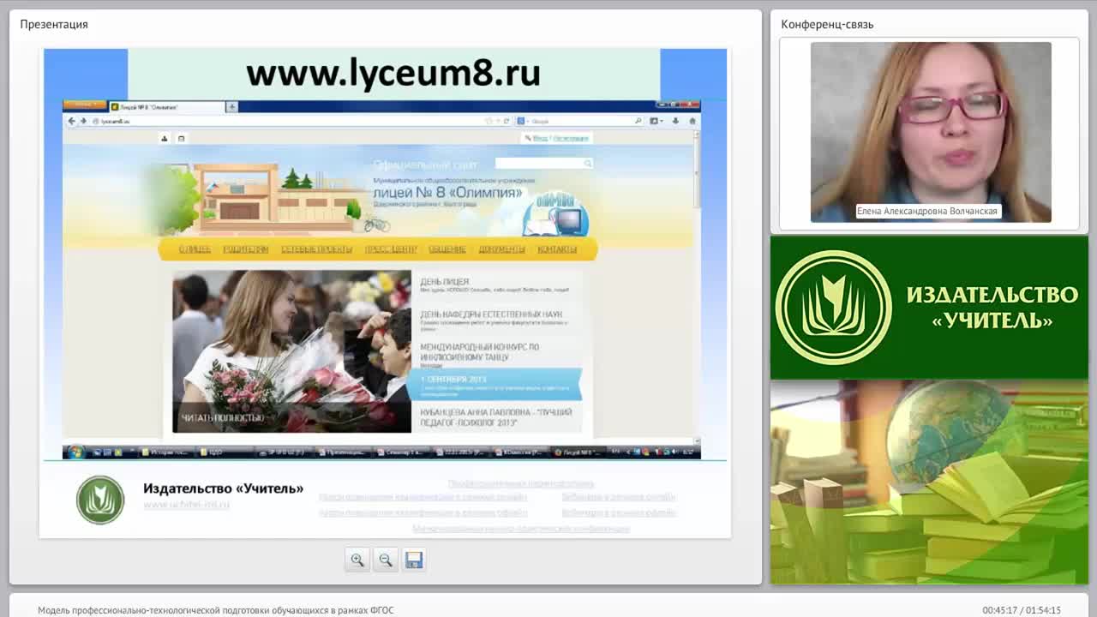Open the Контакты menu item

pos(557,249)
